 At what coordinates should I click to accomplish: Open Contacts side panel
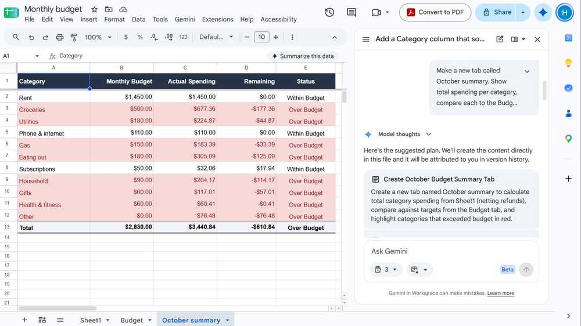pos(568,114)
